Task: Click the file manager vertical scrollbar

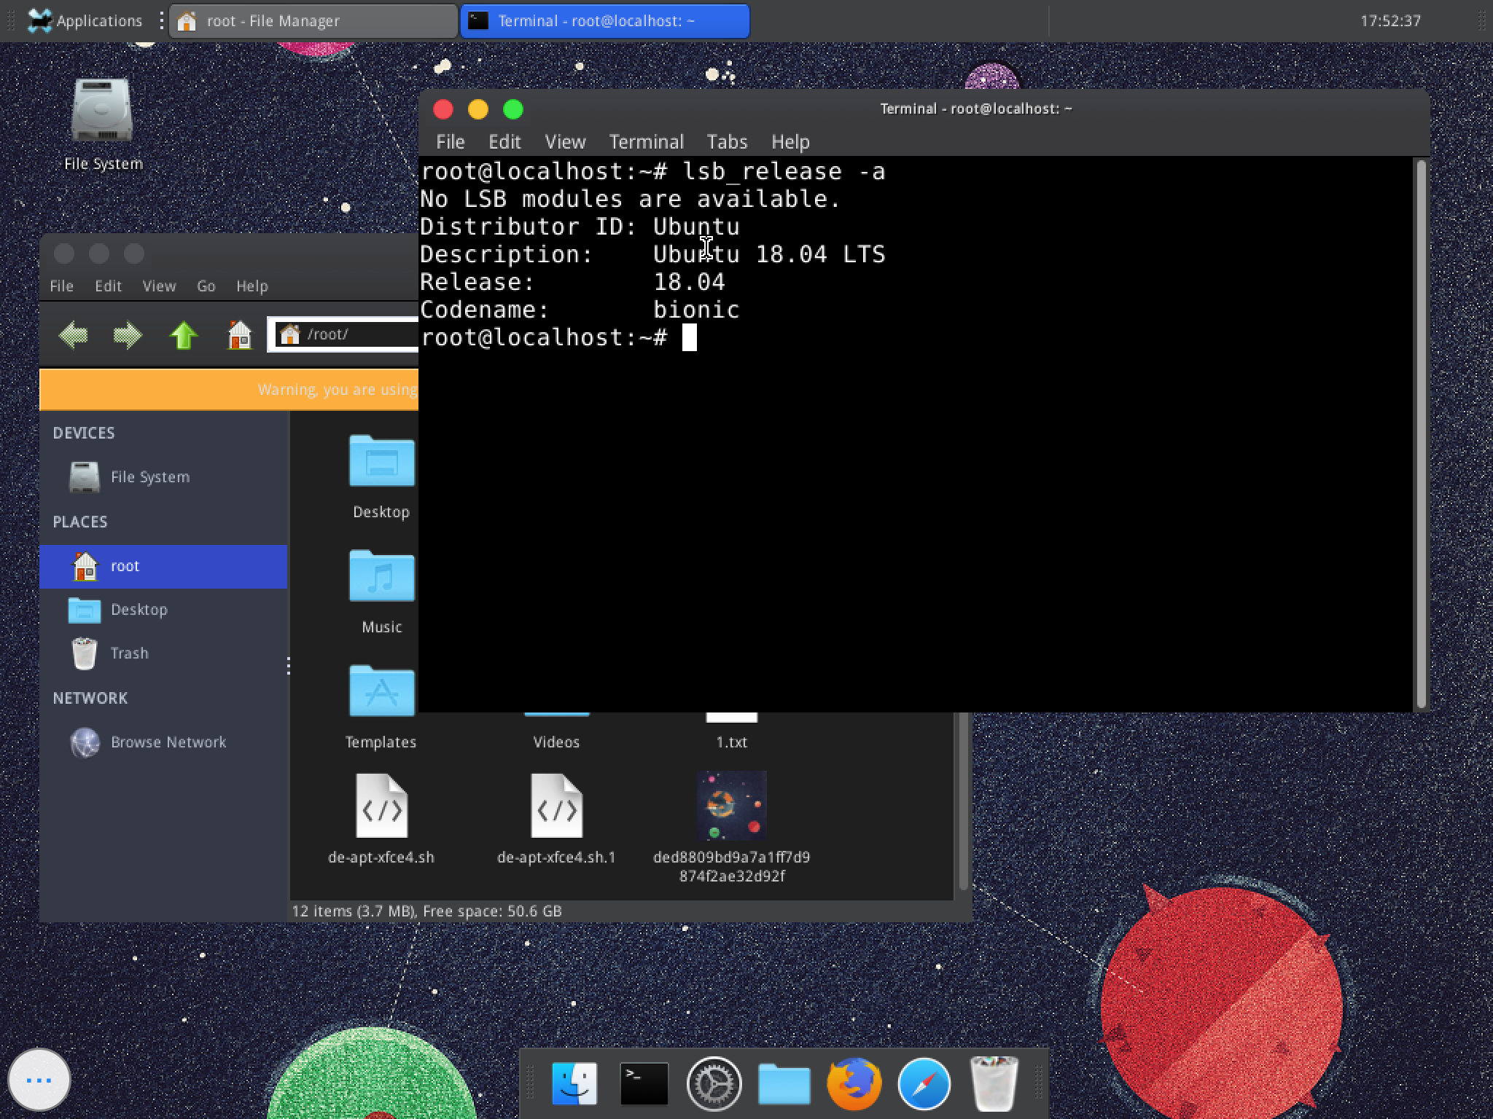Action: click(x=963, y=801)
